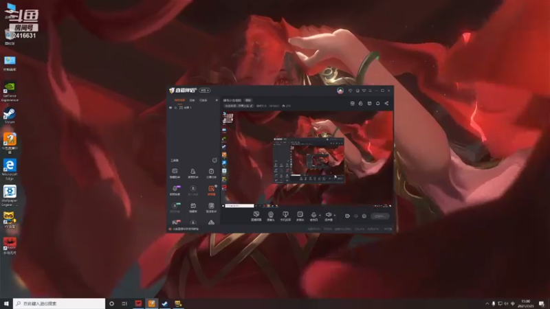Screen dimensions: 550x309
Task: Click the taskbar search box
Action: click(59, 304)
